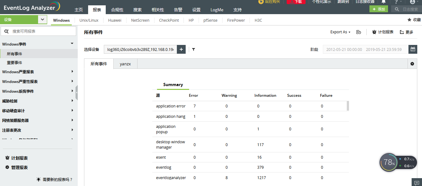
Task: Open report settings gear icon
Action: (x=412, y=64)
